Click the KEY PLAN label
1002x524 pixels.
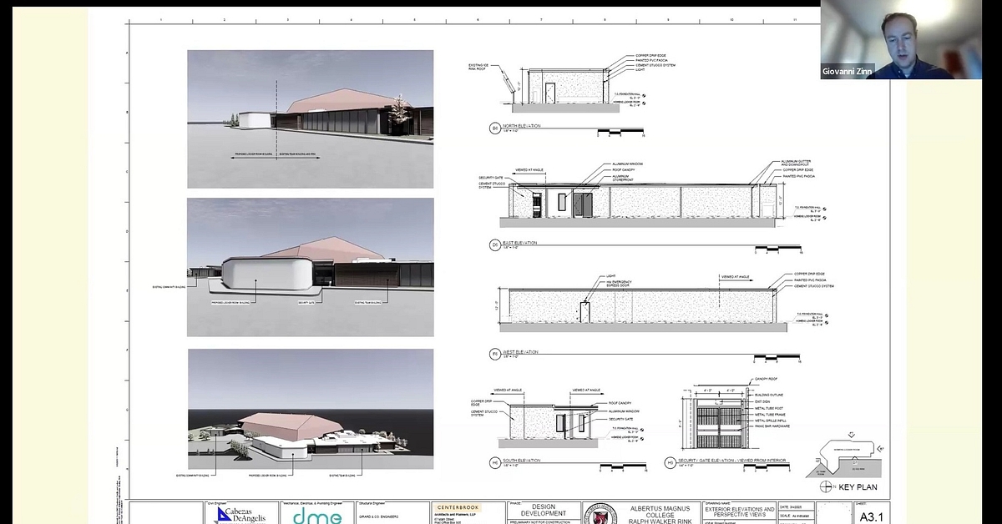[857, 487]
